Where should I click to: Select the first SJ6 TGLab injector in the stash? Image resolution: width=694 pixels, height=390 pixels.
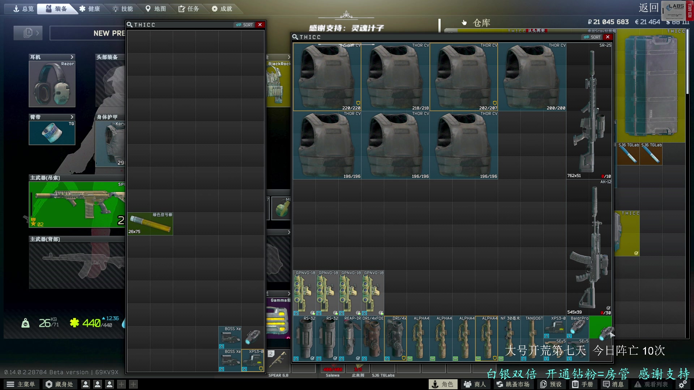(628, 154)
